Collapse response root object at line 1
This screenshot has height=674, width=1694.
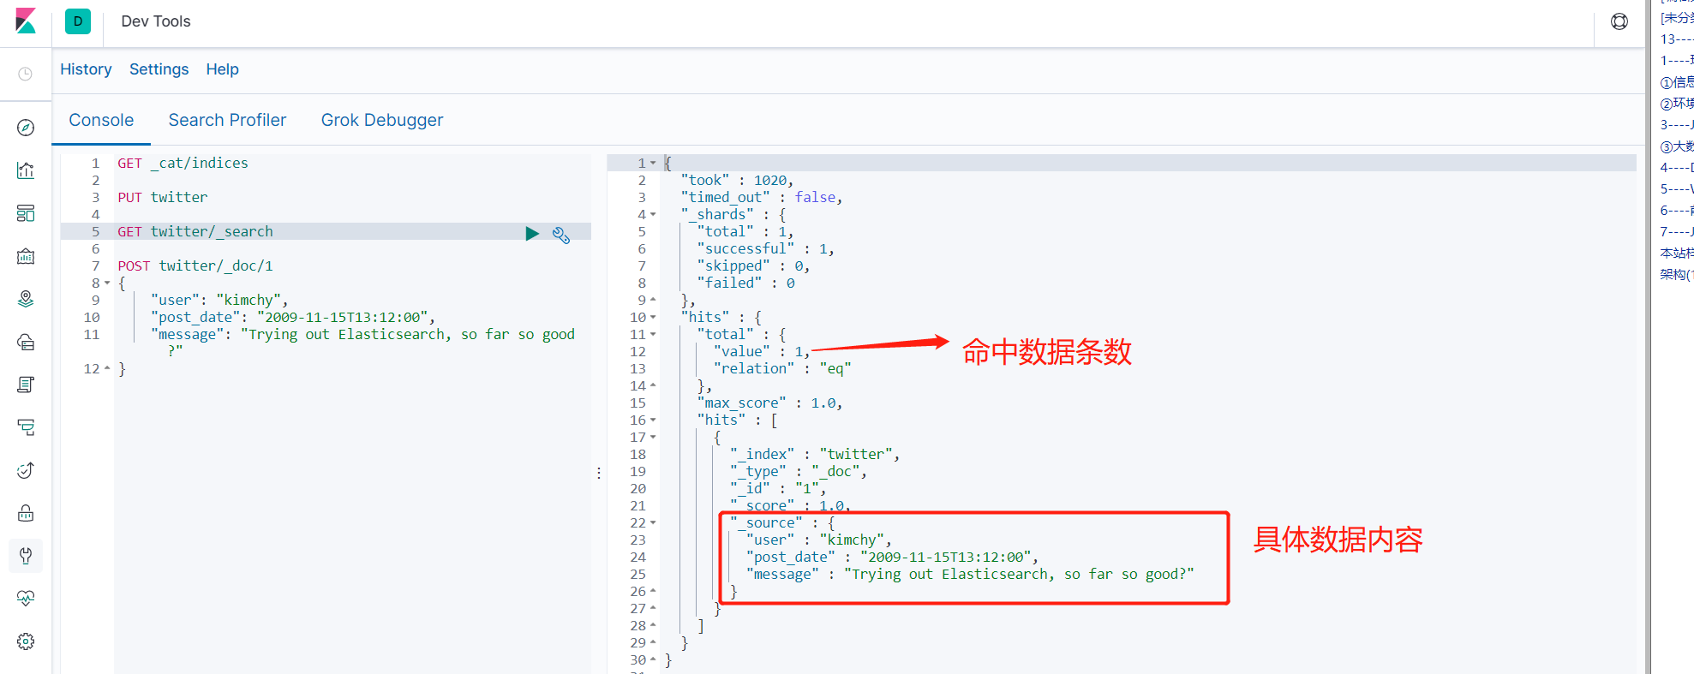coord(653,163)
